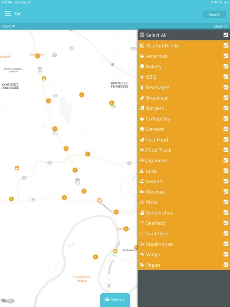Toggle the Sandwiches checkbox
This screenshot has height=307, width=230.
226,213
